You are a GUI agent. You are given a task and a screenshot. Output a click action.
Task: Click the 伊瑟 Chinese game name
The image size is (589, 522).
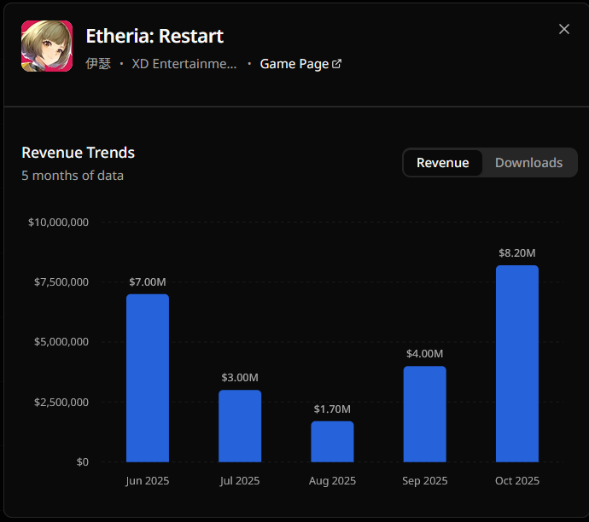(x=98, y=64)
